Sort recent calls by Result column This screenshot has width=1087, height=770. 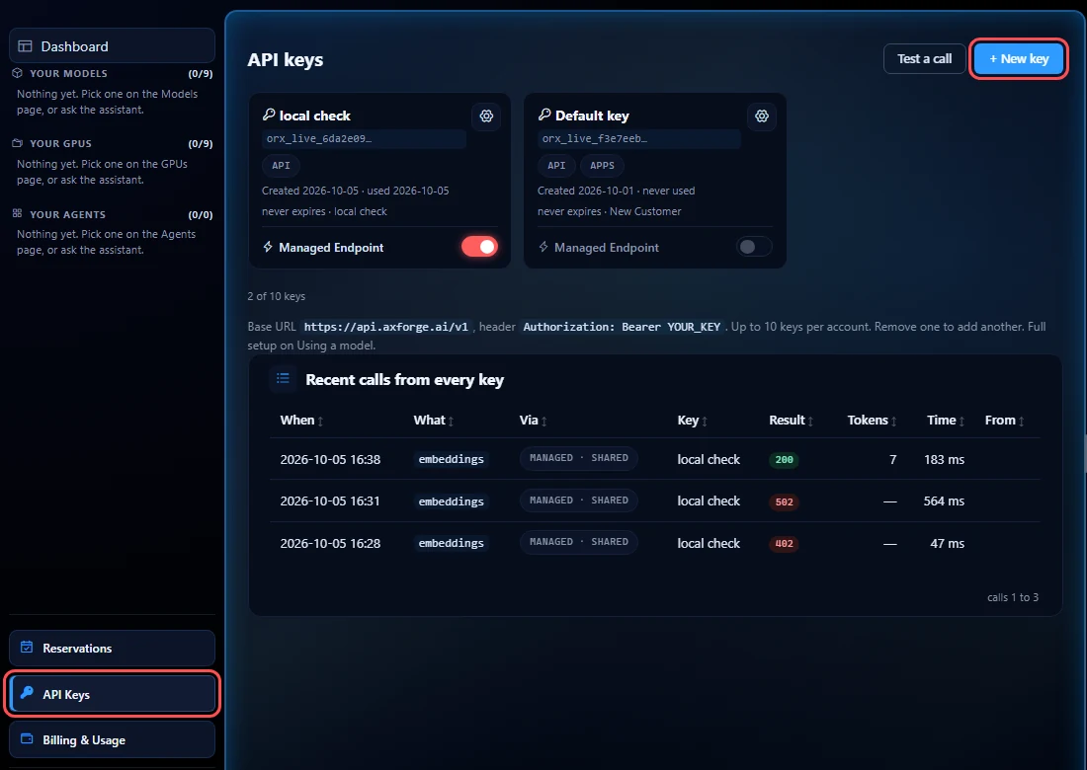tap(791, 421)
